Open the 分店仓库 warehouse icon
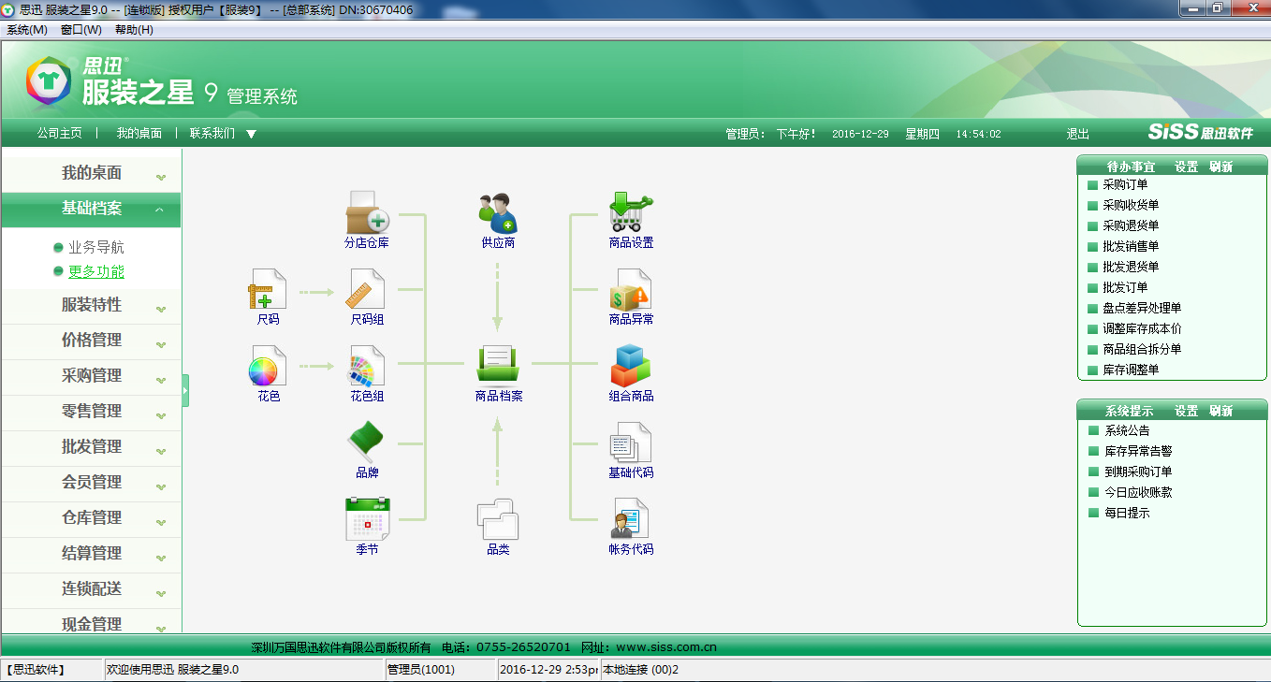This screenshot has height=682, width=1271. [x=367, y=212]
